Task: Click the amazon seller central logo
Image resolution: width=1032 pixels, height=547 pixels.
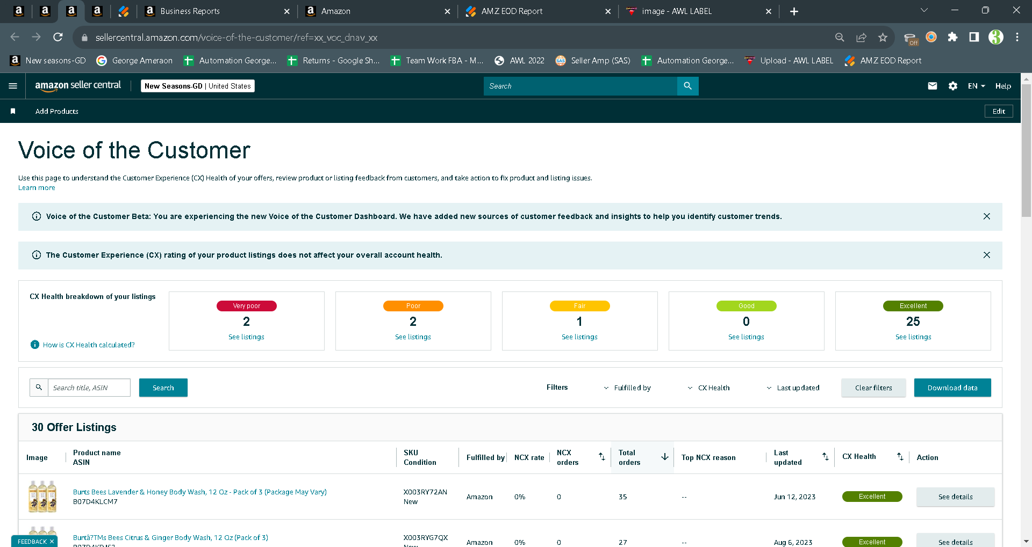Action: pos(78,86)
